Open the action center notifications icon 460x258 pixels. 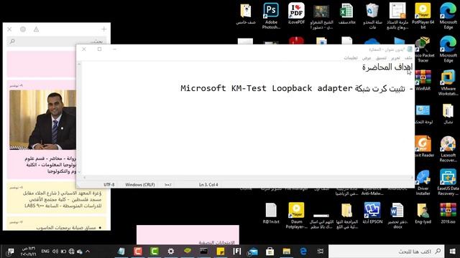pyautogui.click(x=11, y=252)
